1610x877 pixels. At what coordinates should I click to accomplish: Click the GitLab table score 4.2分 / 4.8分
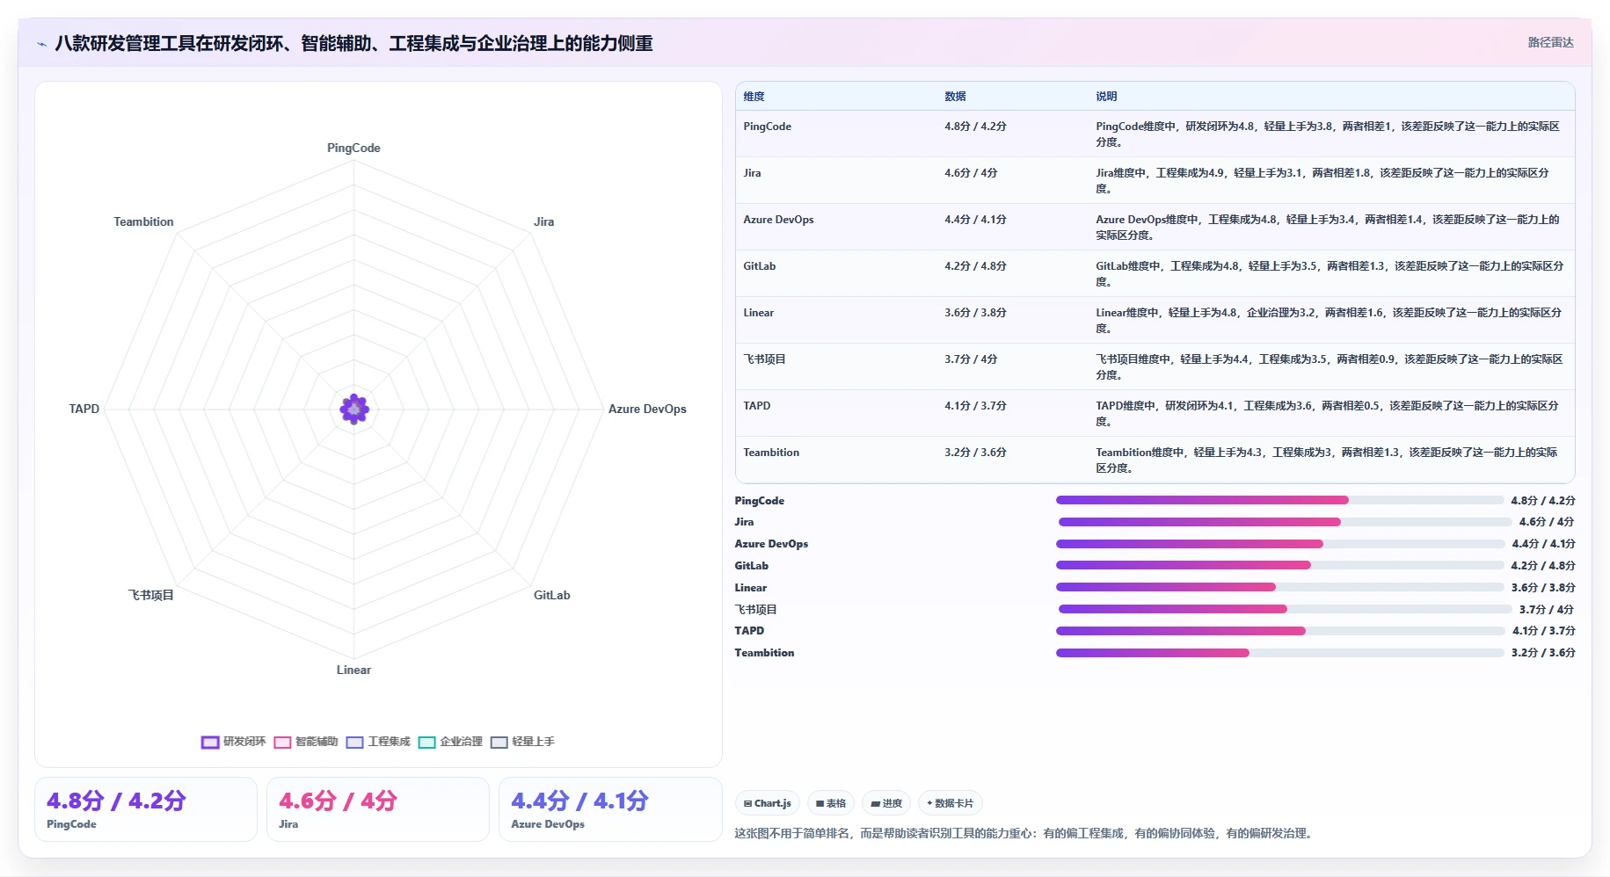pyautogui.click(x=975, y=266)
